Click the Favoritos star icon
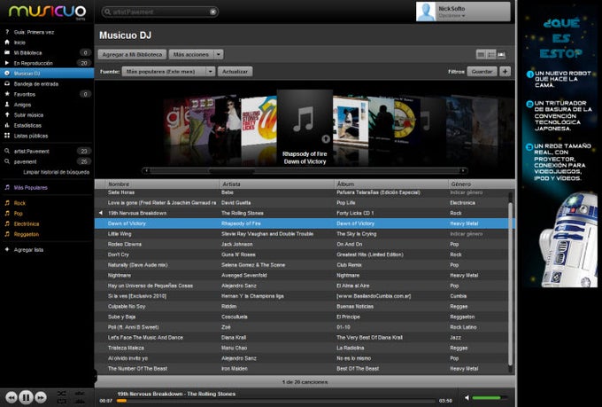 coord(7,94)
